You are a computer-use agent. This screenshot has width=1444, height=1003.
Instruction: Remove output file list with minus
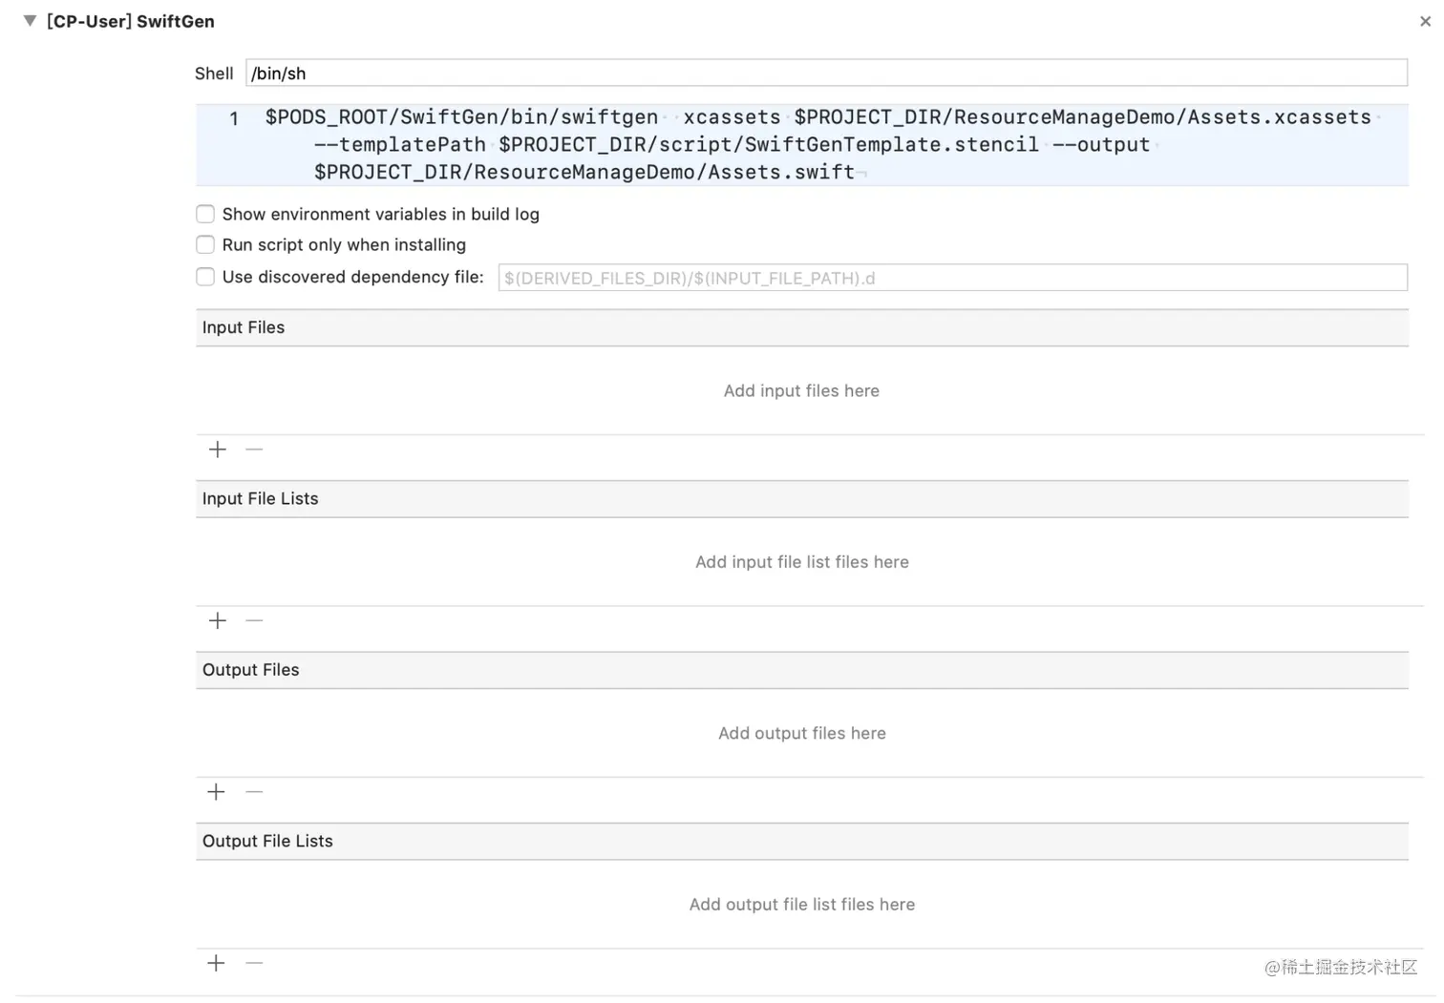coord(254,963)
